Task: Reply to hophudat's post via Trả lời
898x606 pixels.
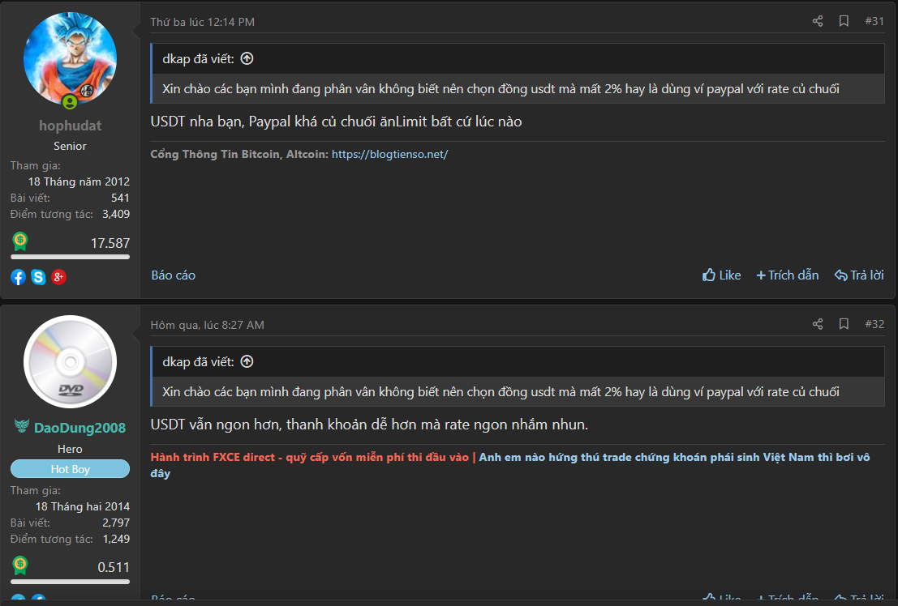Action: 859,275
